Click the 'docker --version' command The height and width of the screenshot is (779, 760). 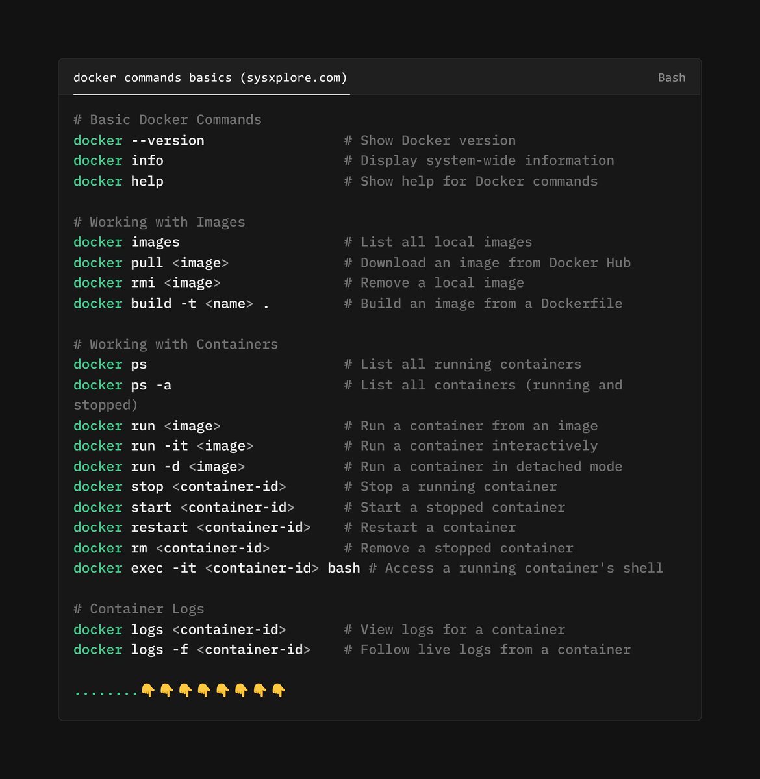point(139,140)
